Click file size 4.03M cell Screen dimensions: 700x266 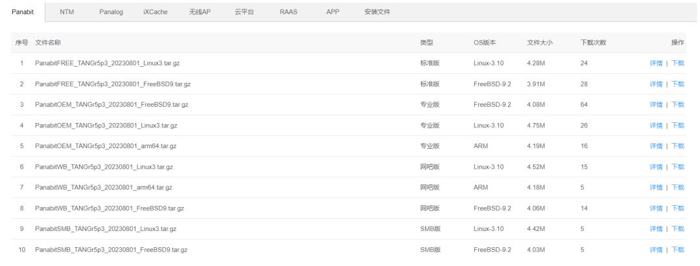536,250
